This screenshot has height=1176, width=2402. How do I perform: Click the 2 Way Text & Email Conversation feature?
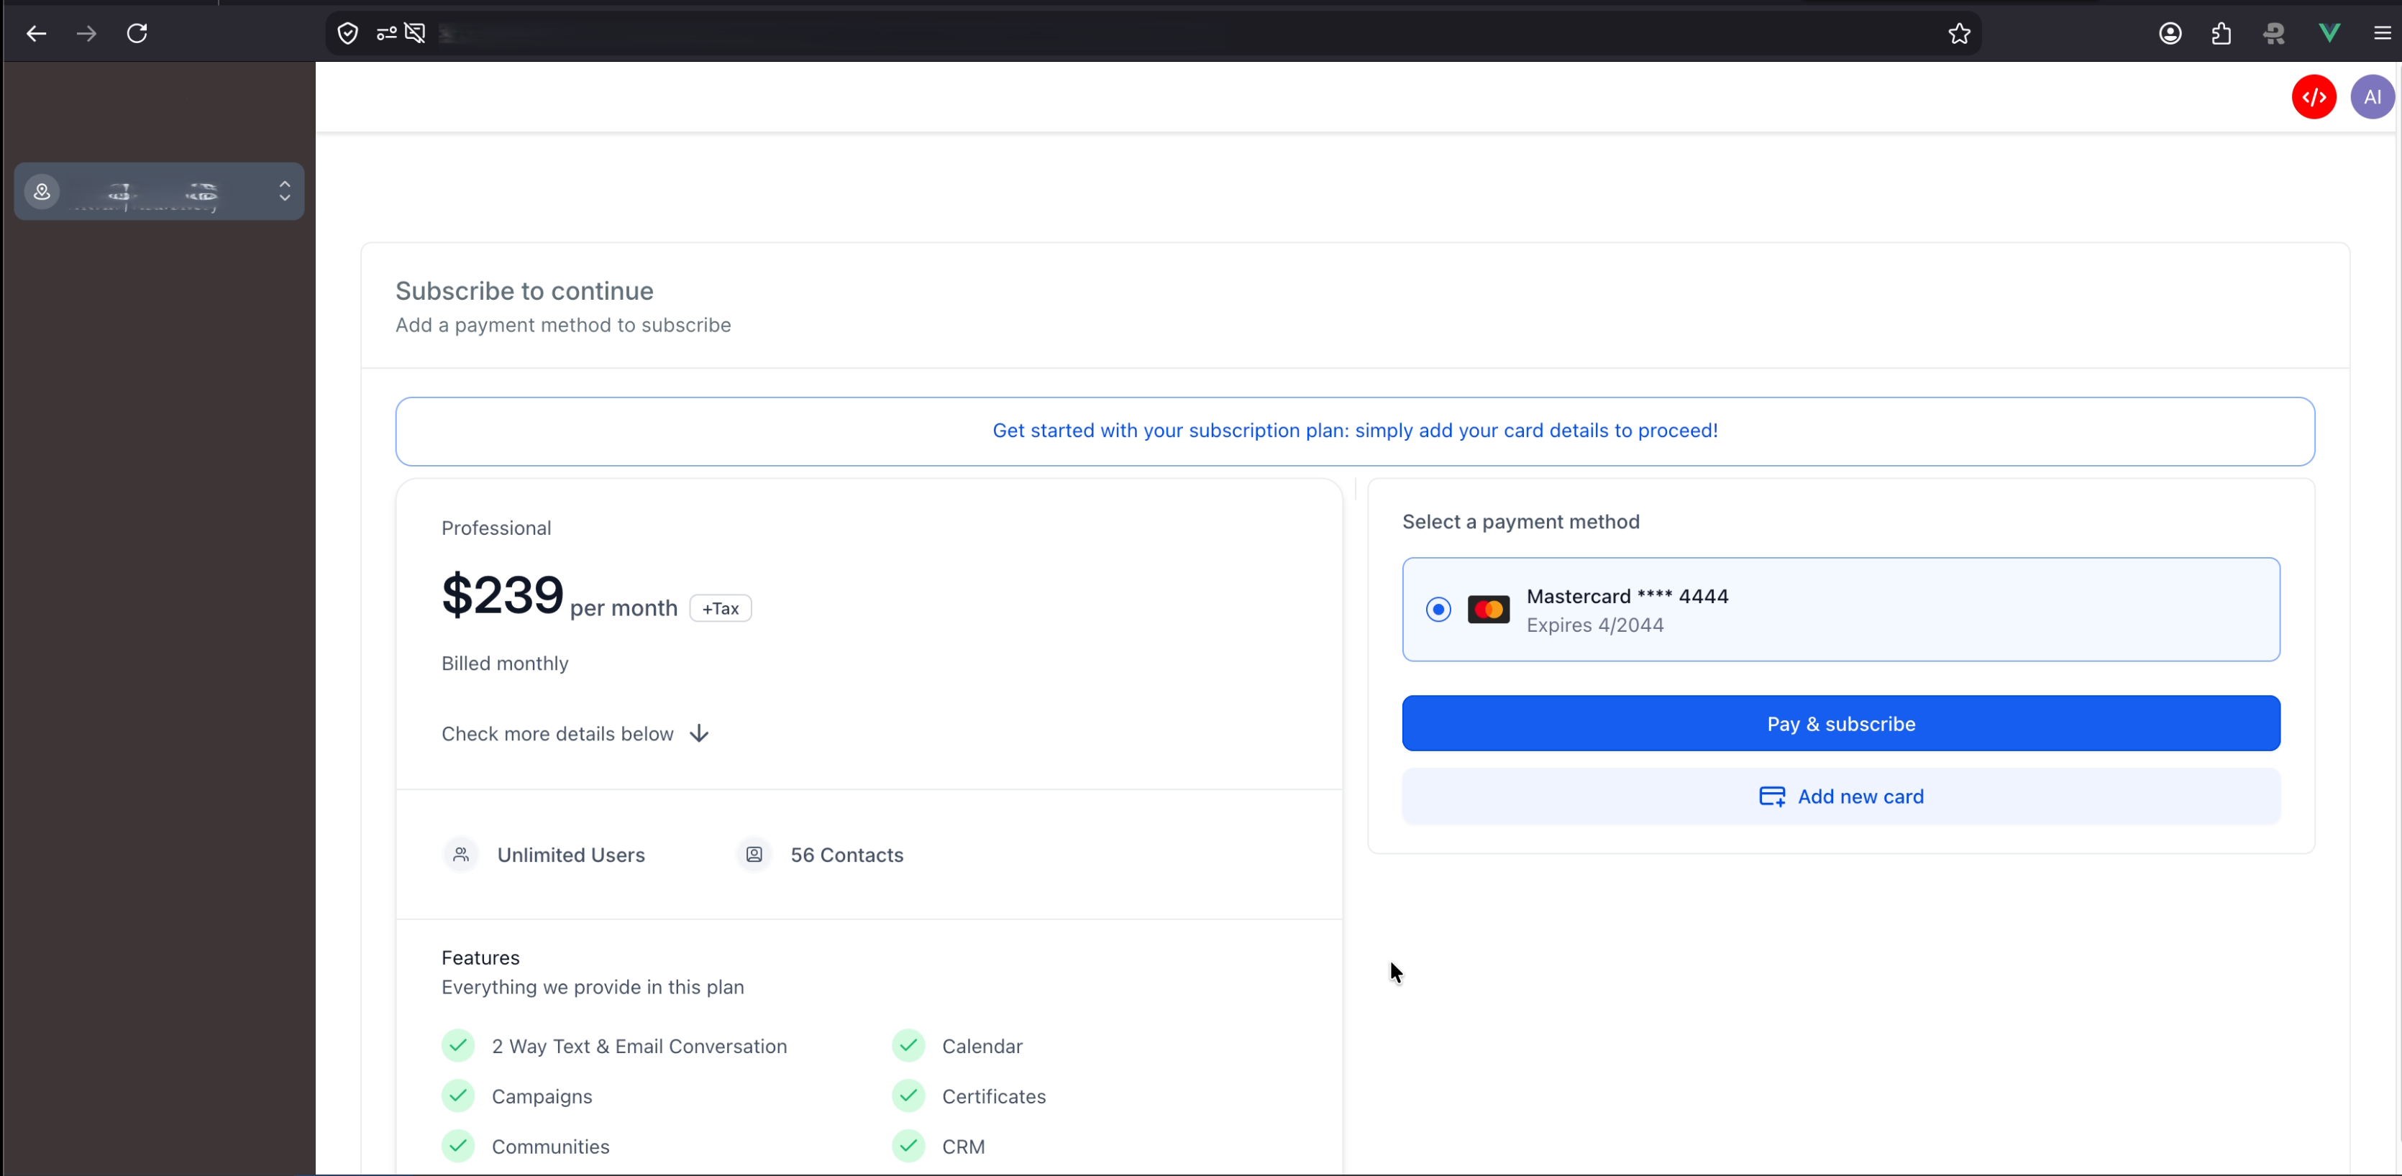pyautogui.click(x=639, y=1047)
